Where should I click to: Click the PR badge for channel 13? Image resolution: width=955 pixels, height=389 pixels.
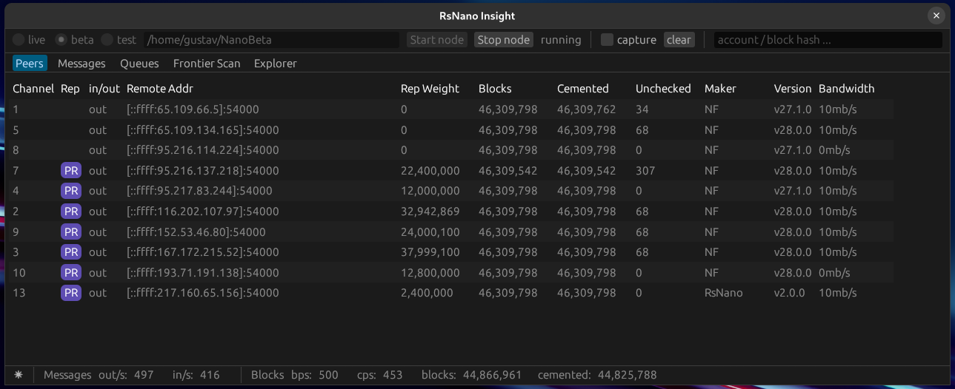[x=71, y=293]
